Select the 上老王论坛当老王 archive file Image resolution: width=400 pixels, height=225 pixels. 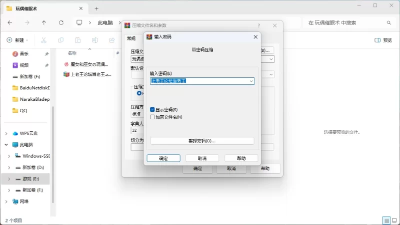pyautogui.click(x=87, y=74)
